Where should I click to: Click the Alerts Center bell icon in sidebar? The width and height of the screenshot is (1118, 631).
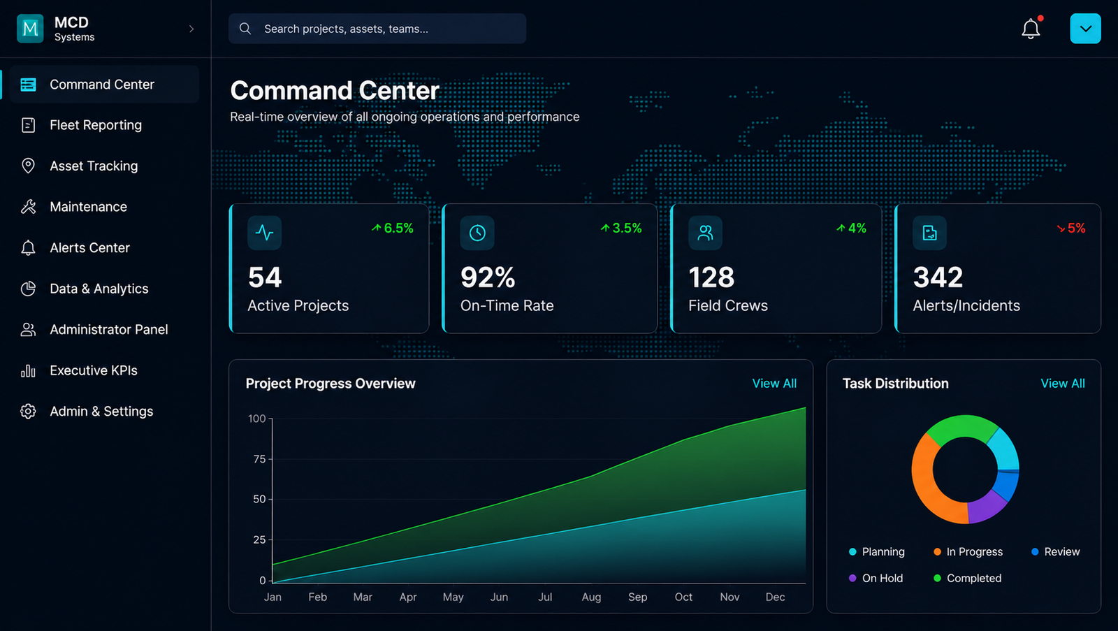[x=28, y=248]
